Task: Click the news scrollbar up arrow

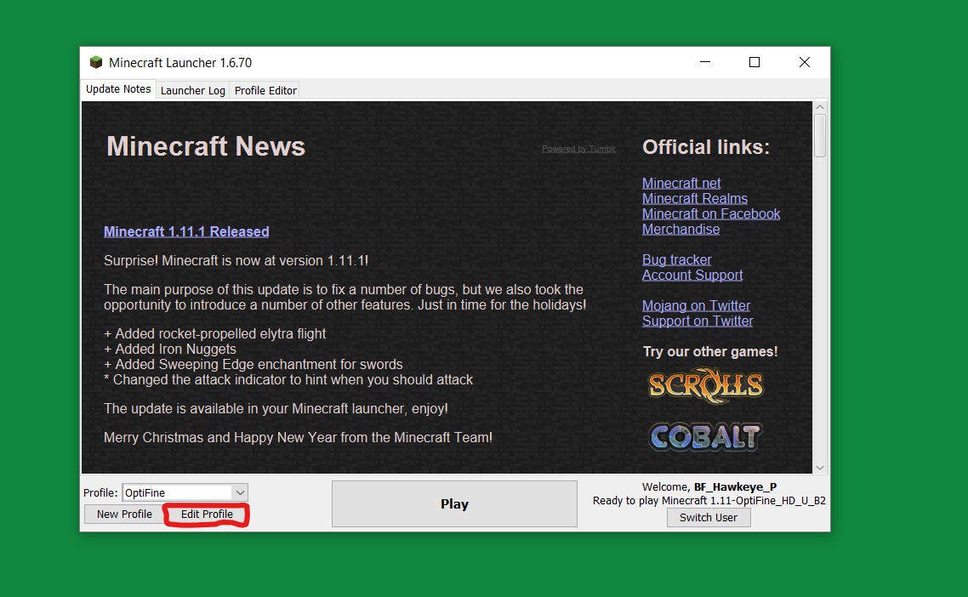Action: pyautogui.click(x=820, y=107)
